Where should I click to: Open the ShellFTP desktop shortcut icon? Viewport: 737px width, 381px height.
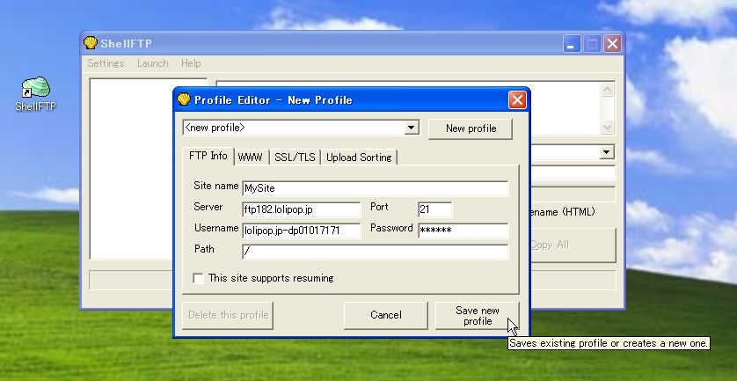(x=36, y=93)
